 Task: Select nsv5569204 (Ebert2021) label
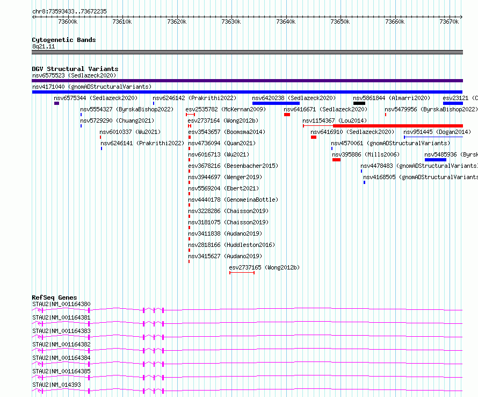[x=223, y=188]
